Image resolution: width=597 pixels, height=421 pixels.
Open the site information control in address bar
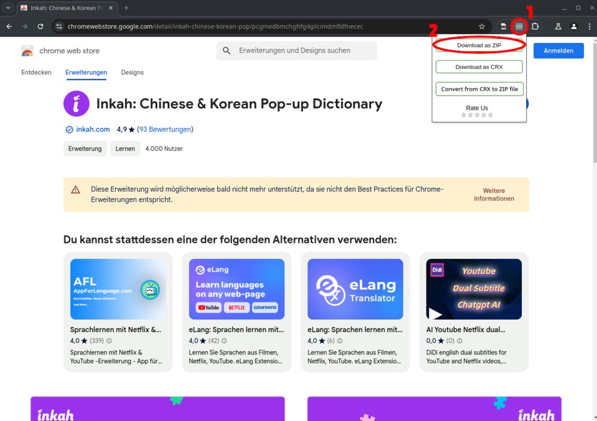pyautogui.click(x=59, y=27)
